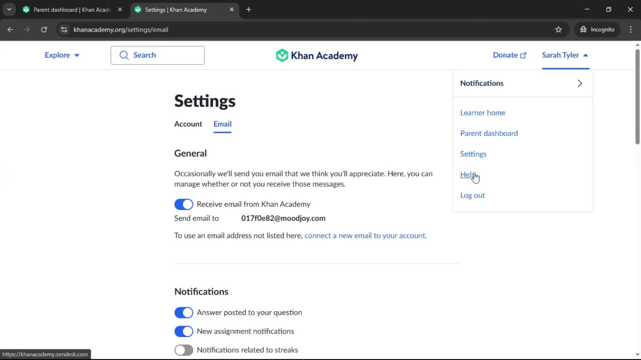The width and height of the screenshot is (641, 360).
Task: Collapse the Sarah Tyler user menu
Action: click(x=565, y=55)
